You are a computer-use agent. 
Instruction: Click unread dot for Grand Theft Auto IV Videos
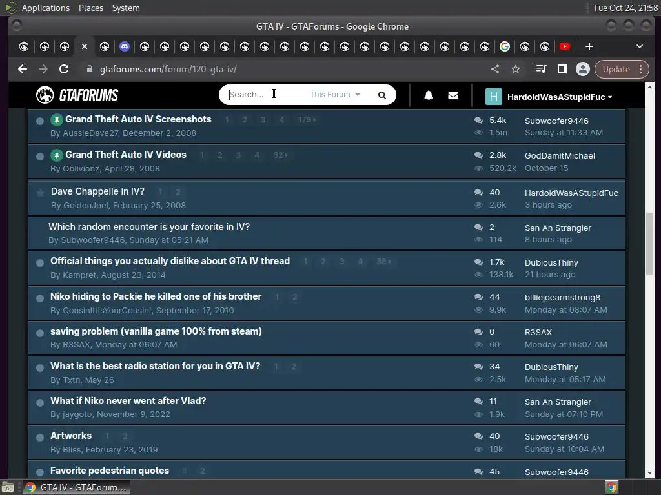40,157
